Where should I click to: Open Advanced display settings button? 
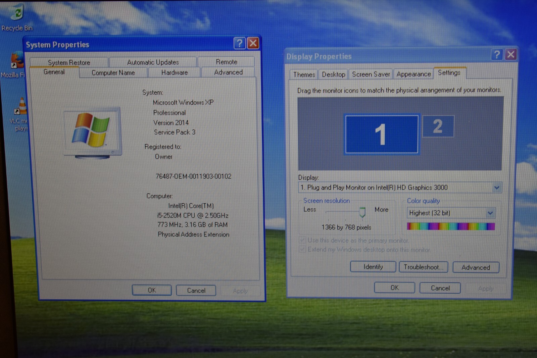pyautogui.click(x=476, y=267)
